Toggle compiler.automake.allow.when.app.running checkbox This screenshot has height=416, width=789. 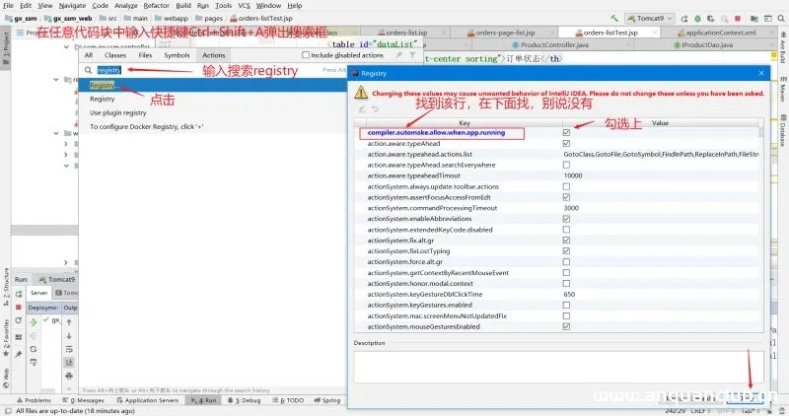coord(566,133)
